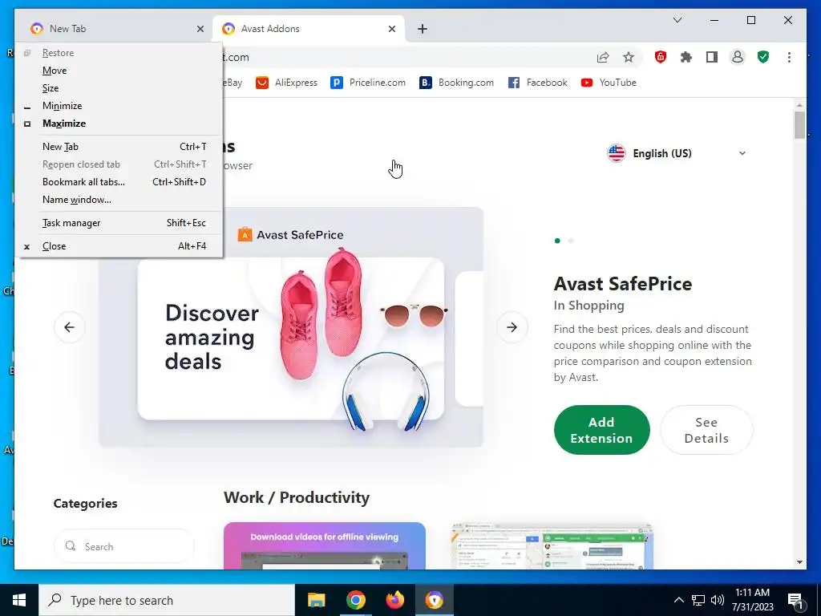Toggle the browser side panel icon
821x616 pixels.
tap(712, 57)
